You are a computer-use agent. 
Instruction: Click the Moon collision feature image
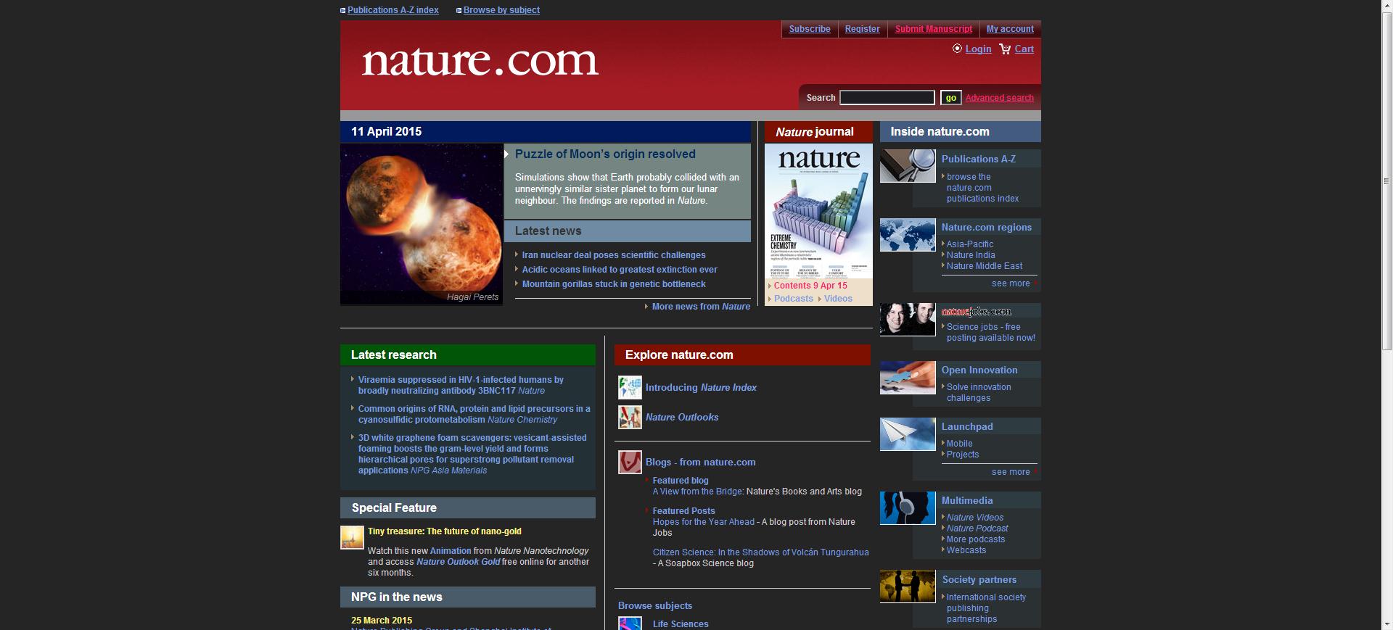pyautogui.click(x=422, y=224)
